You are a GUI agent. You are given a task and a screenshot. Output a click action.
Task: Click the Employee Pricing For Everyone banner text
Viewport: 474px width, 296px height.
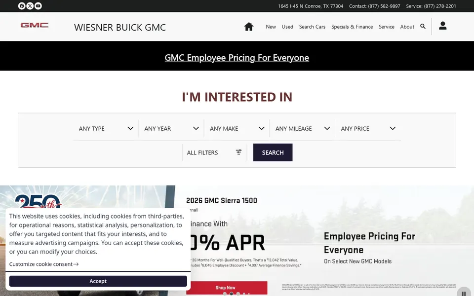click(x=369, y=243)
